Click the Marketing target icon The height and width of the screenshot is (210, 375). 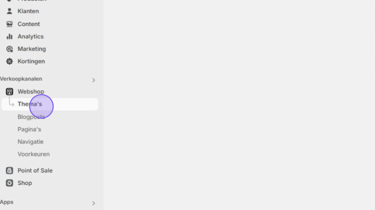9,49
